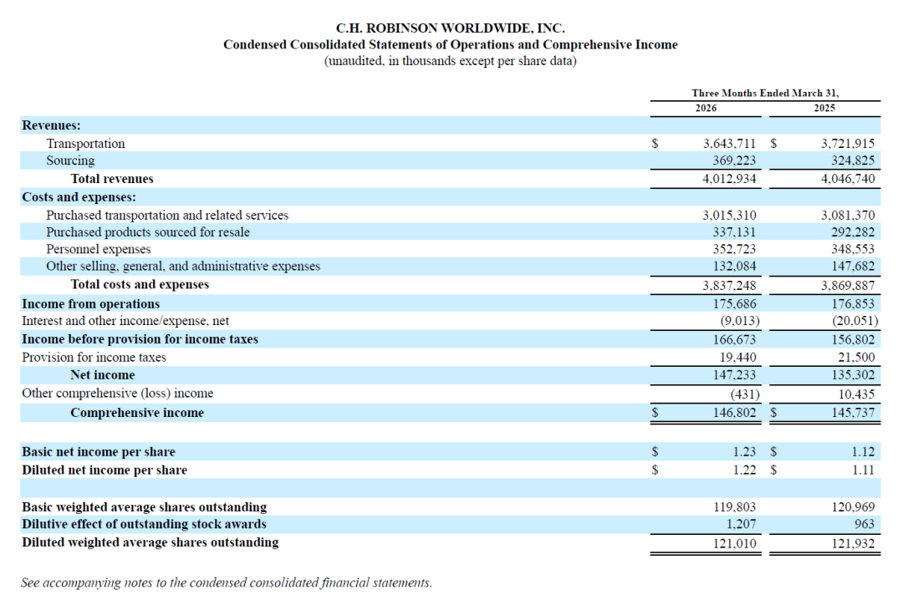This screenshot has height=600, width=903.
Task: Click the Sourcing row label
Action: coord(70,160)
